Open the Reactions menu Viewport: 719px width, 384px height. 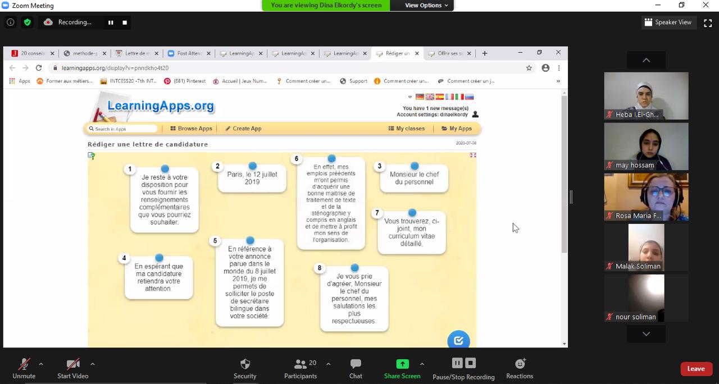pos(520,368)
